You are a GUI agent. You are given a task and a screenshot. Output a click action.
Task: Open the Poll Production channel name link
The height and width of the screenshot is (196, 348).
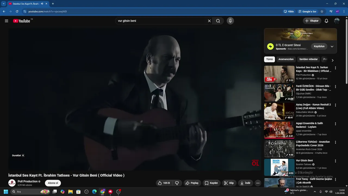pos(27,181)
